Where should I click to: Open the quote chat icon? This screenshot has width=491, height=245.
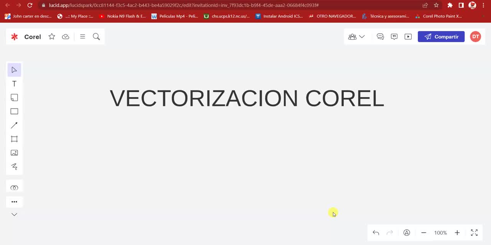point(394,37)
